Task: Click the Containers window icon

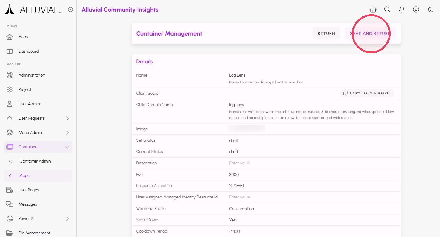Action: click(x=10, y=147)
